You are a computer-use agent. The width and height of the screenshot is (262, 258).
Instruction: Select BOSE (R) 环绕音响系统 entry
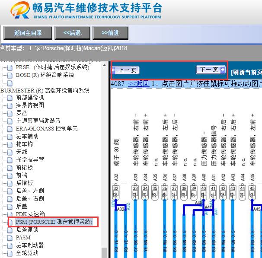pos(45,75)
